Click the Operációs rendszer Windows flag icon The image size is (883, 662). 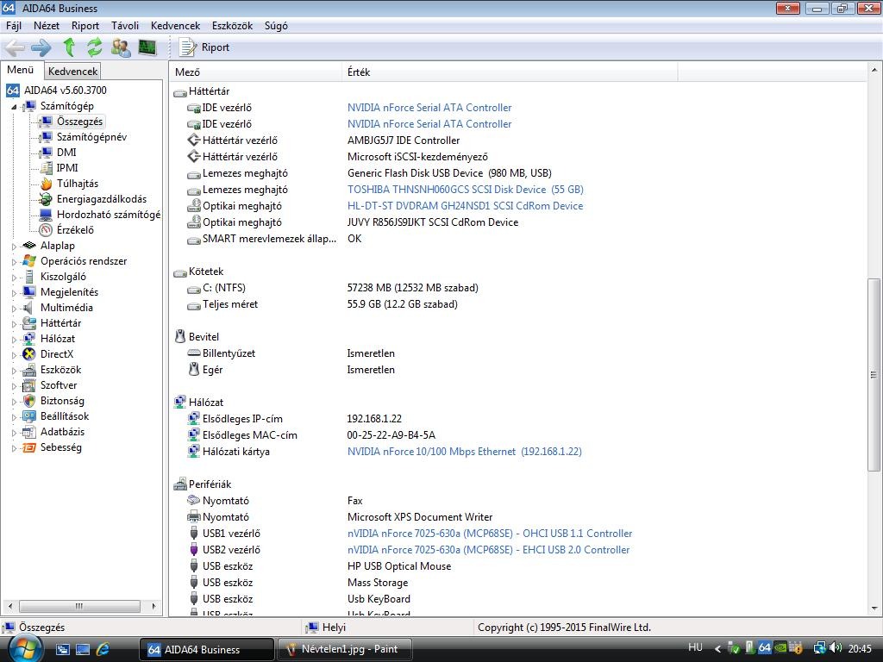(x=29, y=261)
